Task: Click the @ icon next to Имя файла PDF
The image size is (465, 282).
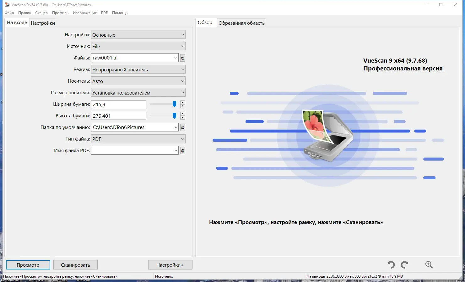Action: click(182, 150)
